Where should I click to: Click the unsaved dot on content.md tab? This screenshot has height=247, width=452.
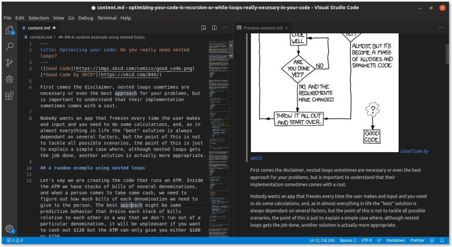(x=54, y=28)
